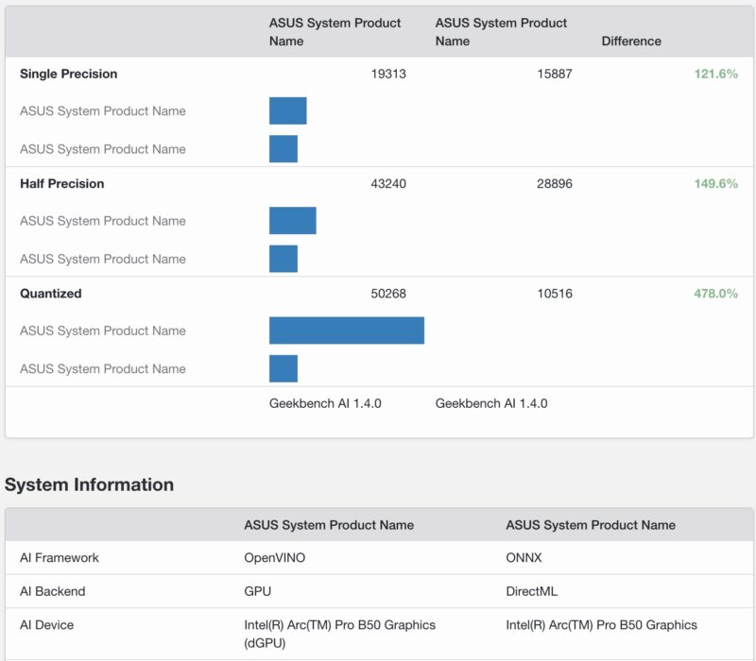Click the Quantized score 50268

click(388, 294)
